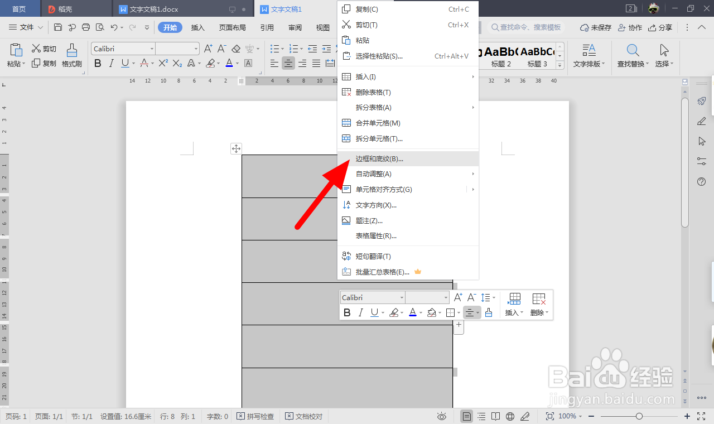Click the ribbon Cut (剪切) button
Screen dimensions: 714x424
(44, 49)
